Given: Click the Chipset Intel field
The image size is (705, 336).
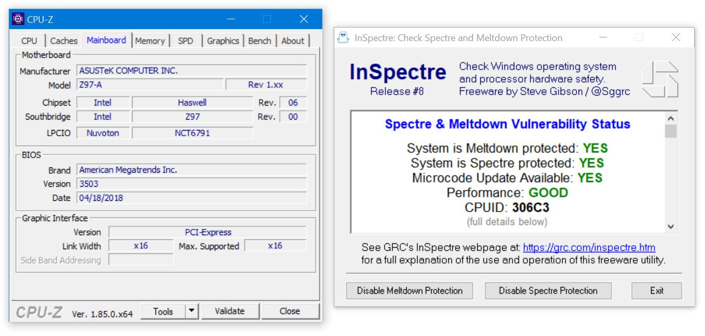Looking at the screenshot, I should click(102, 102).
